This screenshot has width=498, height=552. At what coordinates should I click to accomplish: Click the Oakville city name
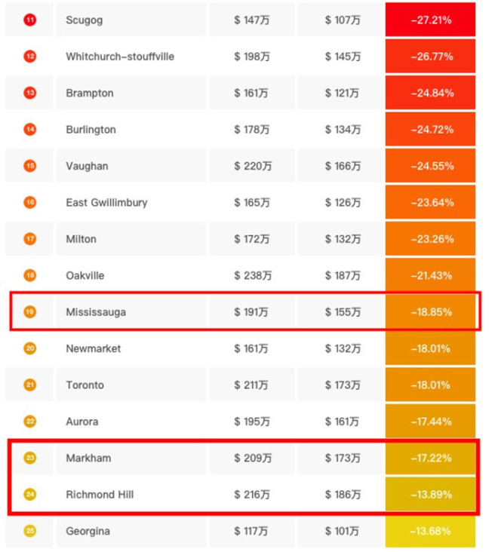[x=85, y=275]
